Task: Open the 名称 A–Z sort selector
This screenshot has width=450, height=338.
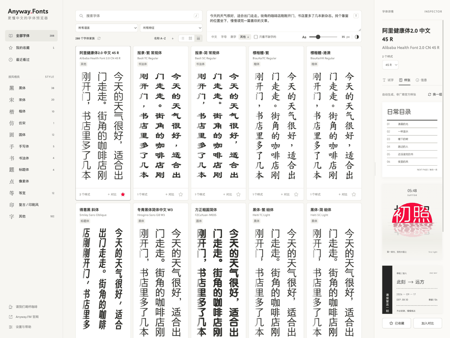Action: click(x=160, y=38)
